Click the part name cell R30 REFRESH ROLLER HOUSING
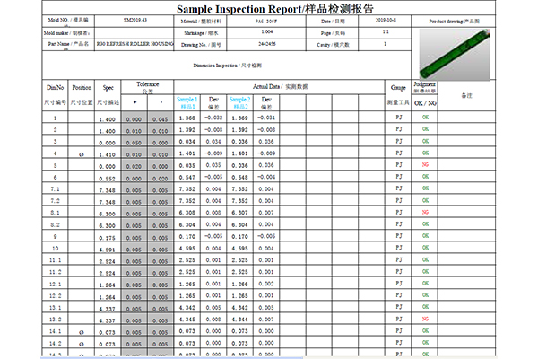 point(134,44)
